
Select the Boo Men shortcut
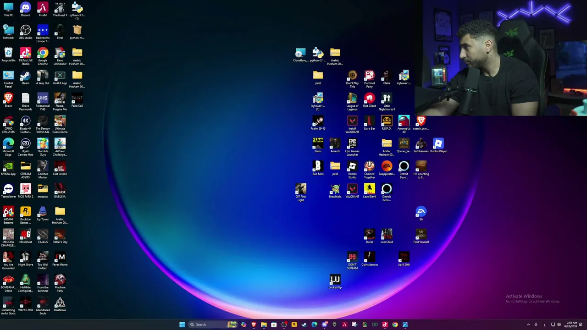318,168
